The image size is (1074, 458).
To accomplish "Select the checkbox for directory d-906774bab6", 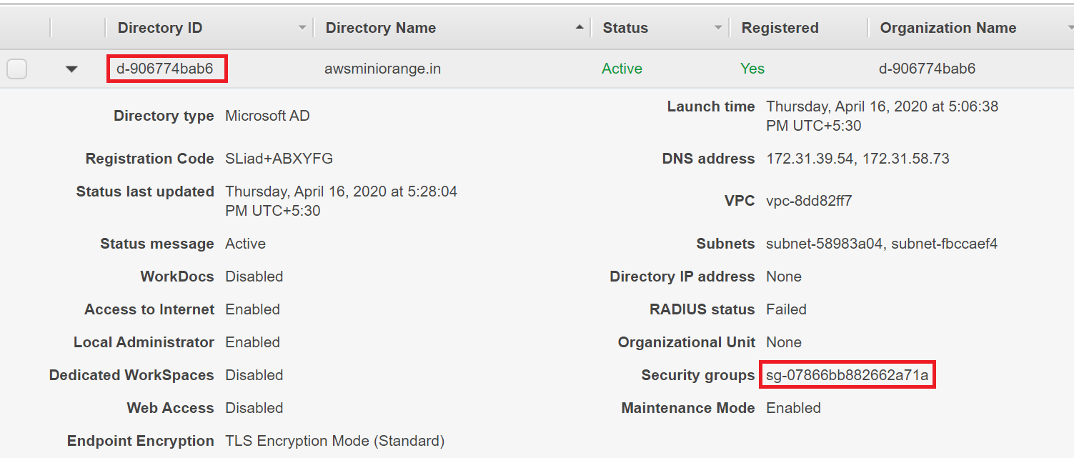I will (17, 68).
